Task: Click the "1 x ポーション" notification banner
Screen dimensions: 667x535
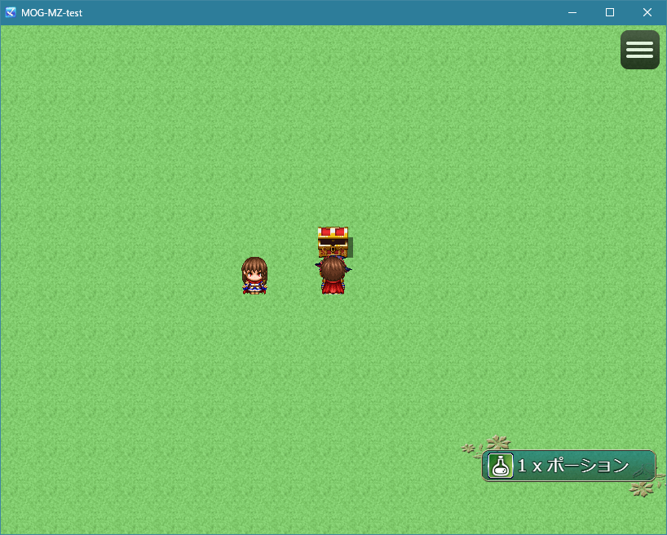Action: (568, 466)
